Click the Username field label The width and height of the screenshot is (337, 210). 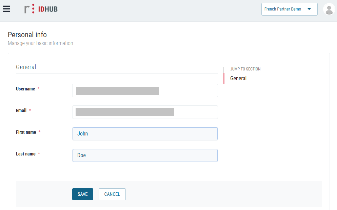(x=25, y=89)
